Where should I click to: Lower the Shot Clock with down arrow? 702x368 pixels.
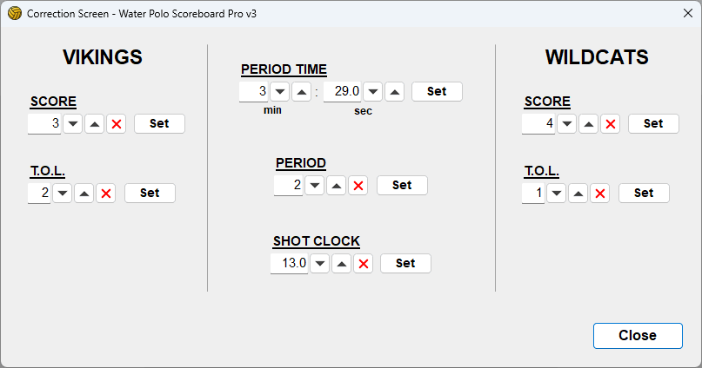click(x=320, y=264)
